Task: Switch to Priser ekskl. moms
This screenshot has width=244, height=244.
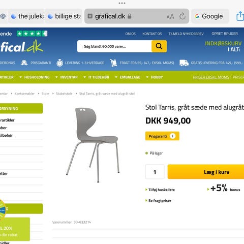Action: click(211, 77)
